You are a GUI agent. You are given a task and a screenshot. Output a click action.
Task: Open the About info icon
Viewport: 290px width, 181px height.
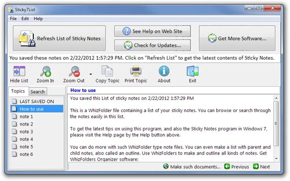coord(164,71)
